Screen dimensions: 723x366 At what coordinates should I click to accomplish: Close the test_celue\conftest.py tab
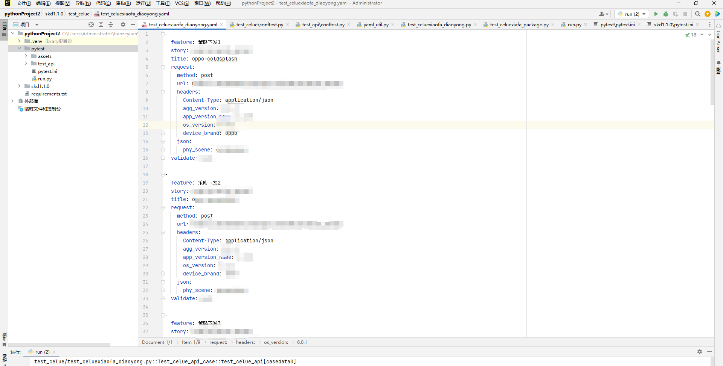click(287, 24)
